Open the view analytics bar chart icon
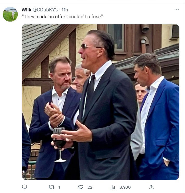Viewport: 185px width, 193px height. point(113,187)
